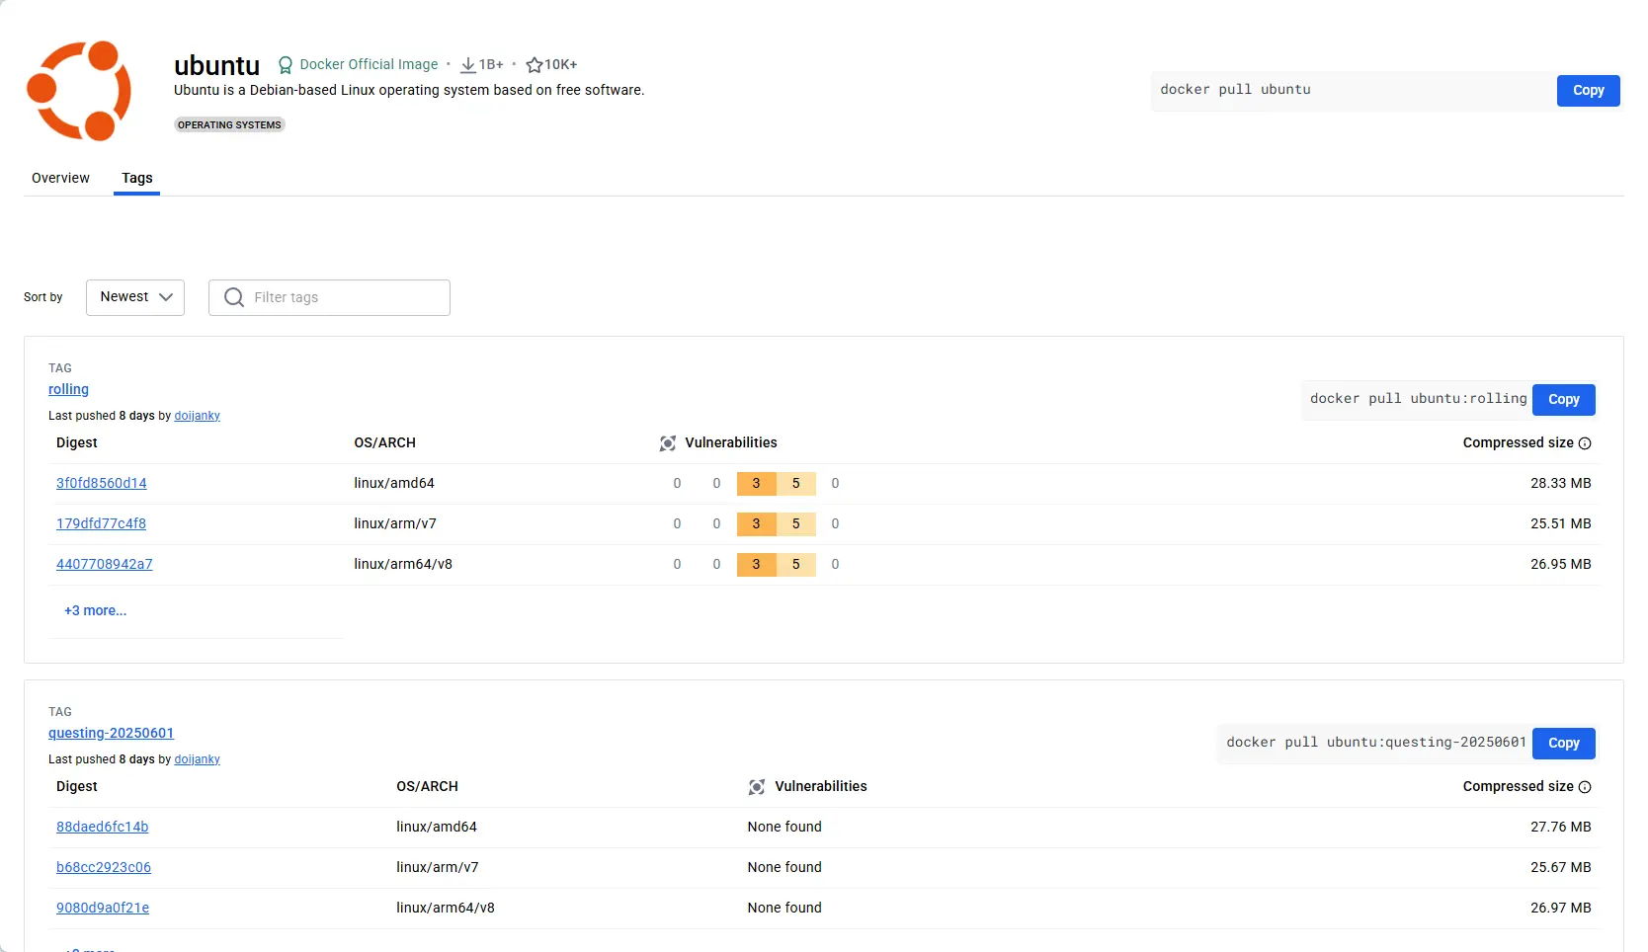Screen dimensions: 1648x952
Task: Open the questing-20250601 tag link
Action: click(x=111, y=734)
